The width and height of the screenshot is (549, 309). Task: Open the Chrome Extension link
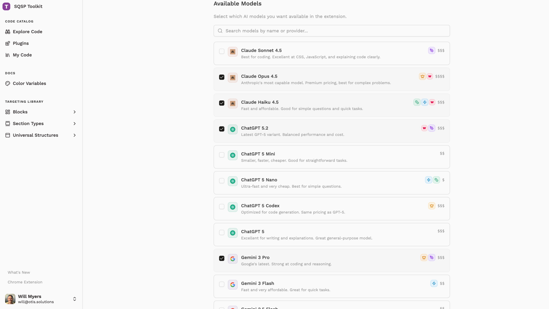coord(25,282)
